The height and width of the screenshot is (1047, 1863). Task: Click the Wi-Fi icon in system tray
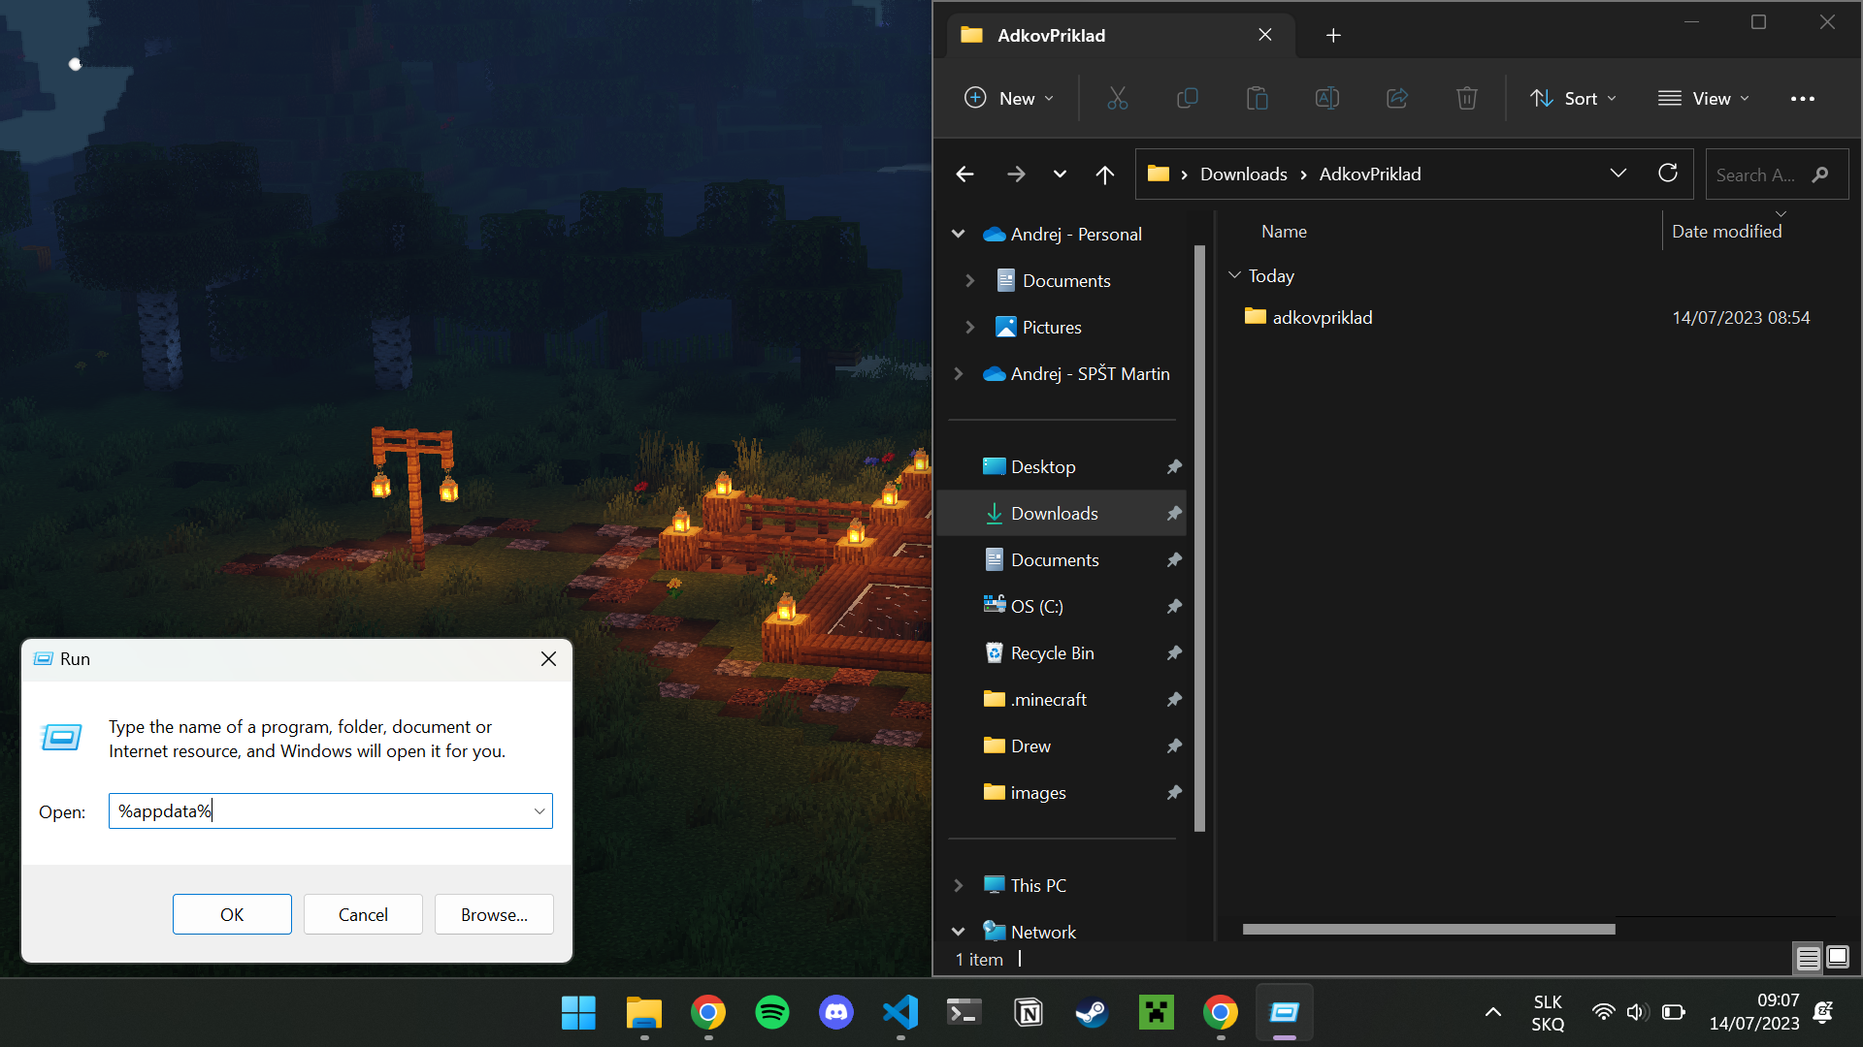tap(1603, 1012)
